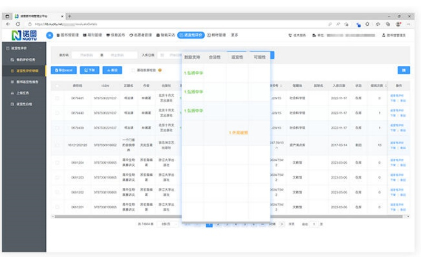Click the round blue menu collapse icon beside the logo
The image size is (421, 263).
coord(49,35)
